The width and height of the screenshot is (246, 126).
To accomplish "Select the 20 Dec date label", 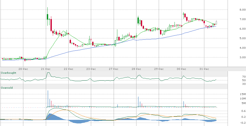I will [23, 69].
